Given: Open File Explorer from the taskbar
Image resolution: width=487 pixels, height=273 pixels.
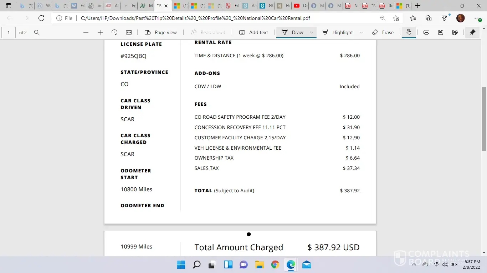Looking at the screenshot, I should point(259,264).
